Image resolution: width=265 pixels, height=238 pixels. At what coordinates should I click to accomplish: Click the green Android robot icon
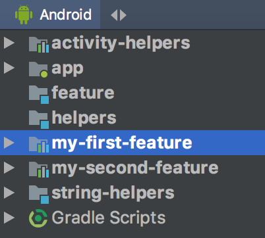pos(24,14)
